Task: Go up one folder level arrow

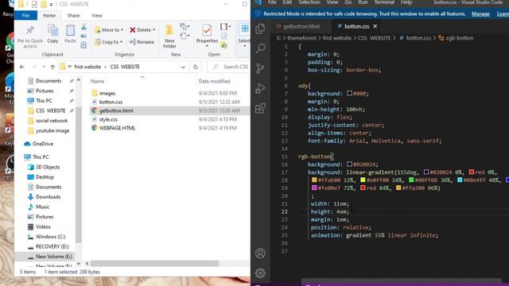Action: point(52,67)
